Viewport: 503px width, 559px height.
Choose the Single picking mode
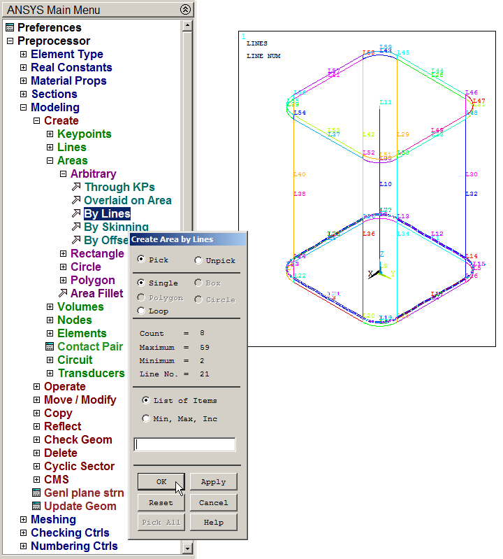click(141, 283)
